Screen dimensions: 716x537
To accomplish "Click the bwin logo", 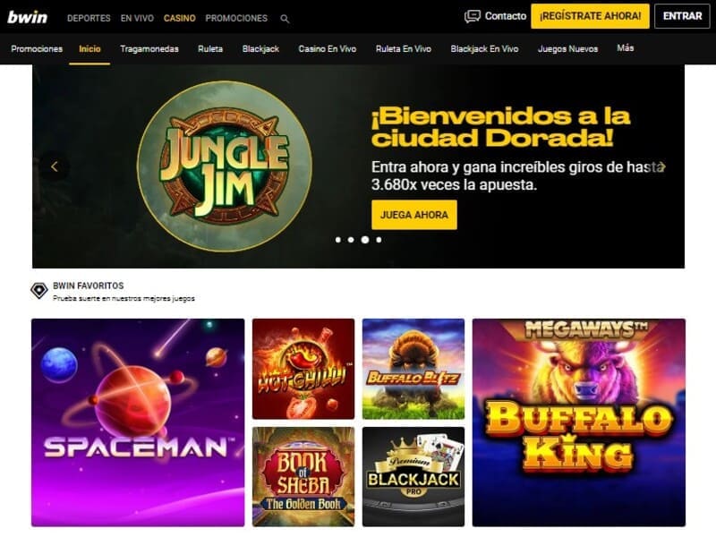I will [28, 17].
